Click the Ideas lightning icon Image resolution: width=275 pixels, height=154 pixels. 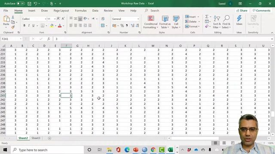coord(239,20)
